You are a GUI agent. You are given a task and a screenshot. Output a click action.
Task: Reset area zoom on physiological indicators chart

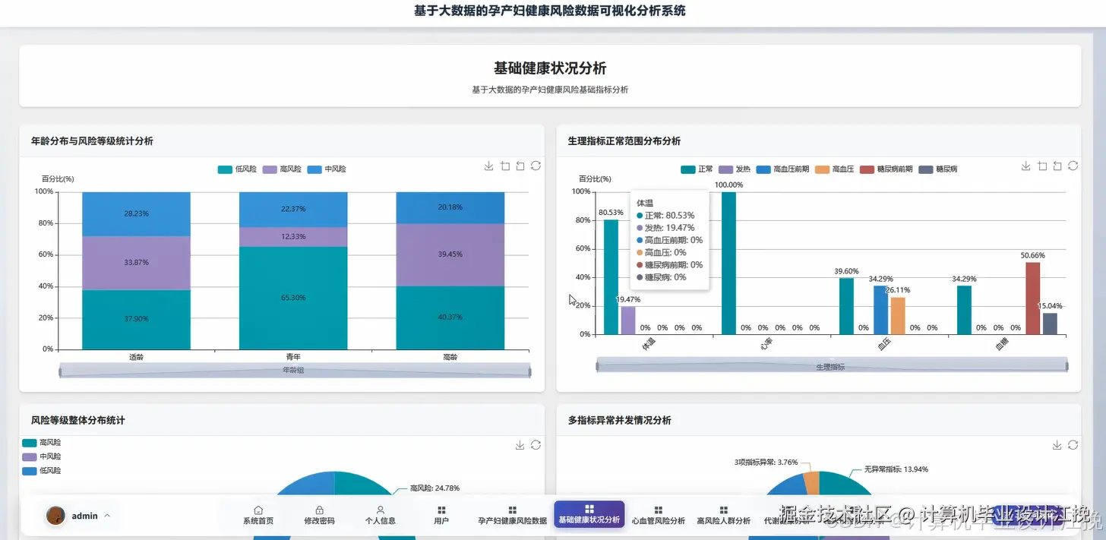click(x=1057, y=166)
